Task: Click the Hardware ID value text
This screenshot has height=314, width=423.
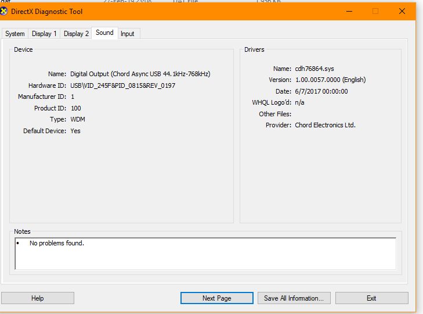Action: pyautogui.click(x=122, y=85)
